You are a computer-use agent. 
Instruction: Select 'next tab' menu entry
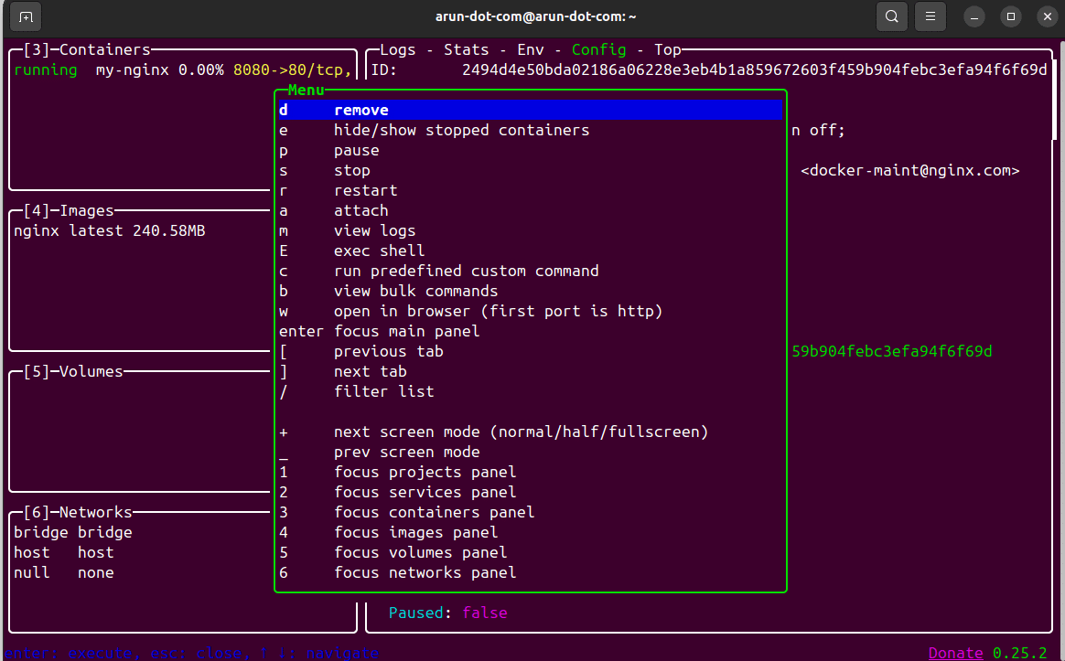click(x=531, y=371)
